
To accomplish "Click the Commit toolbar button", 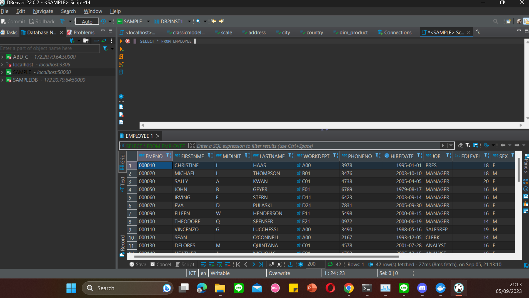I will point(13,21).
